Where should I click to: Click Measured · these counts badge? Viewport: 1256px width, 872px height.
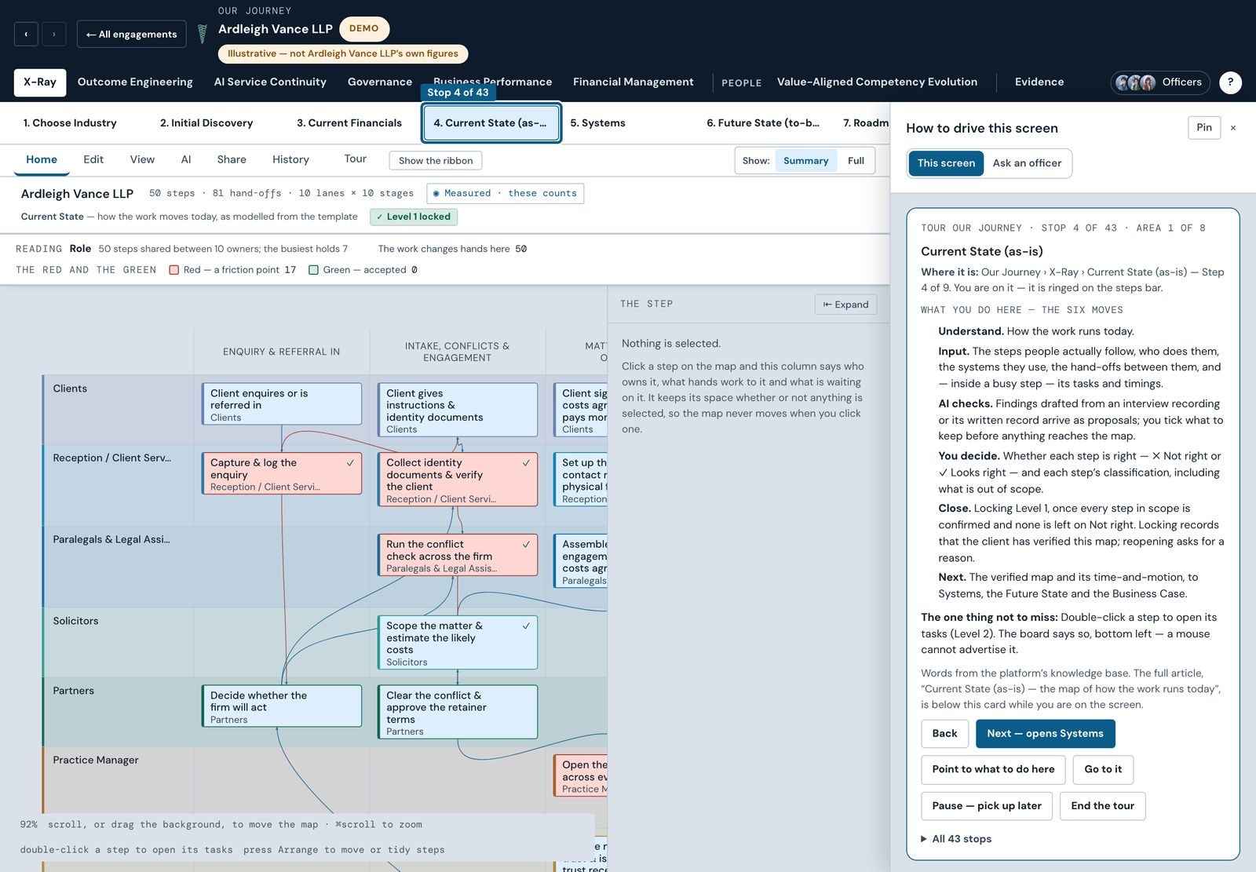(505, 193)
